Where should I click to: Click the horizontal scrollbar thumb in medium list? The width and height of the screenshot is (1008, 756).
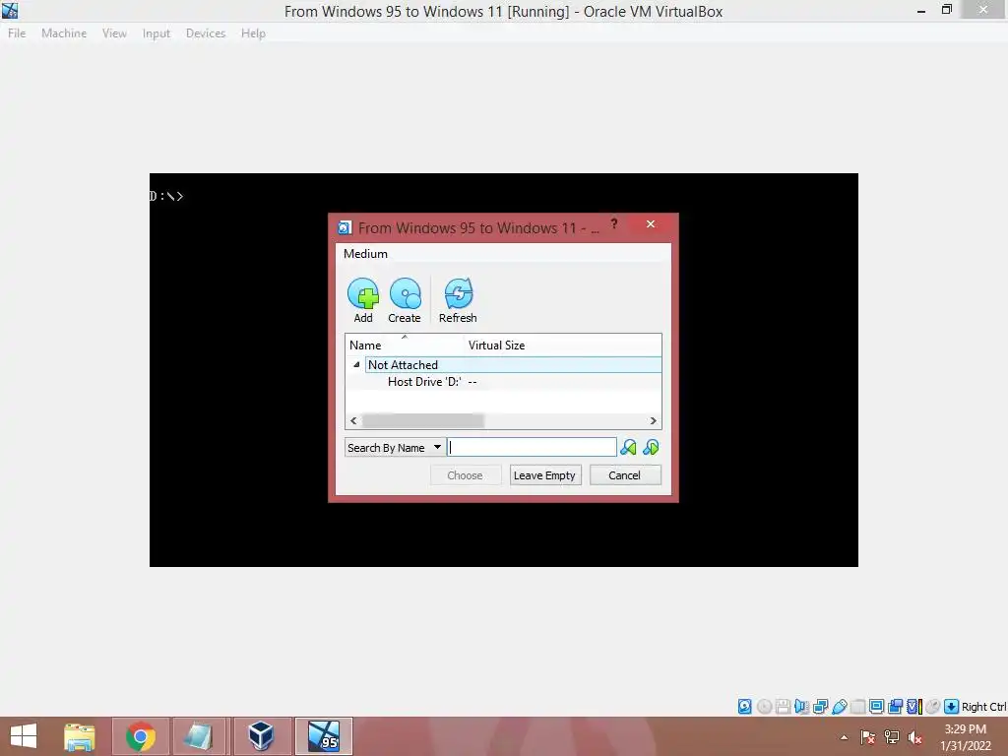coord(423,421)
